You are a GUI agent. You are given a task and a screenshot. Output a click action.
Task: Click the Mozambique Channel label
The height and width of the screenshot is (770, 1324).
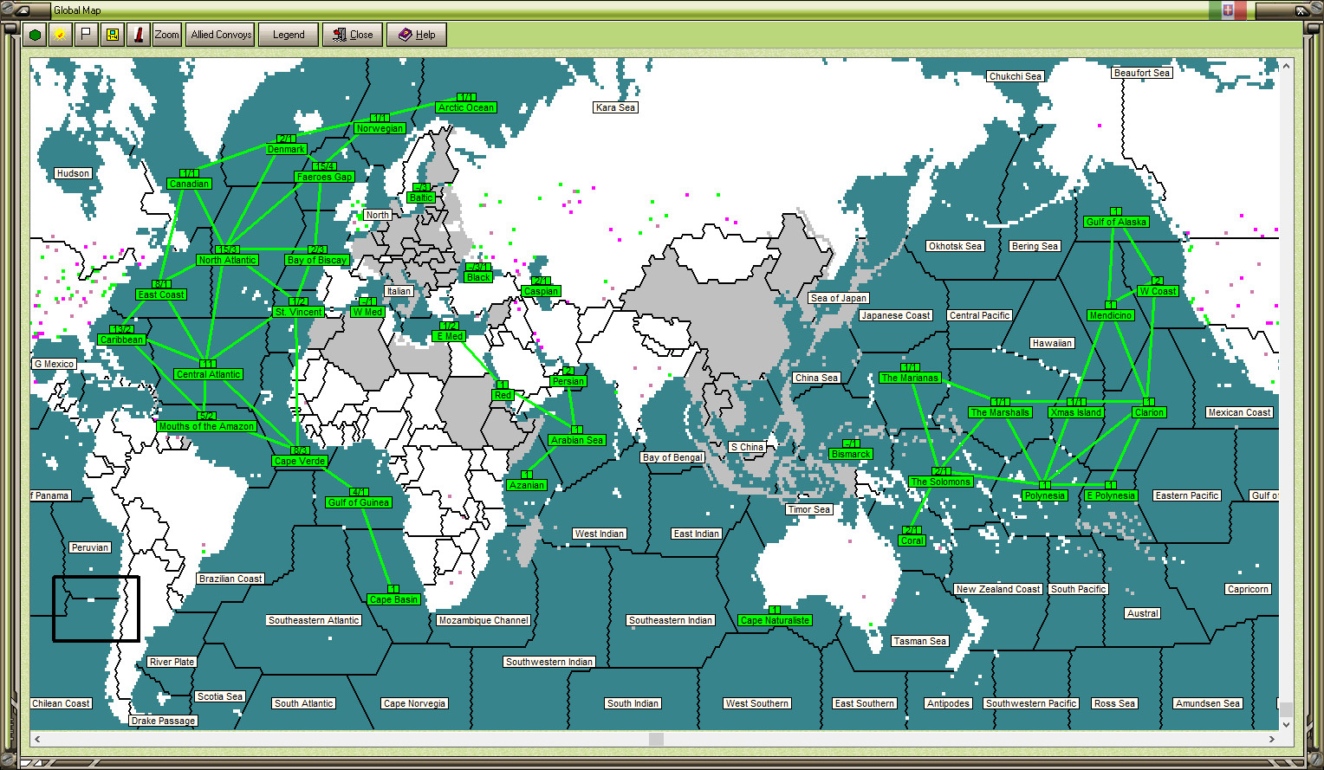[484, 620]
